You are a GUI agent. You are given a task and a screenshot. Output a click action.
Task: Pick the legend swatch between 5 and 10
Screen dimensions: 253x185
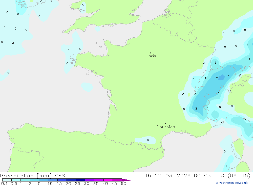[44, 180]
